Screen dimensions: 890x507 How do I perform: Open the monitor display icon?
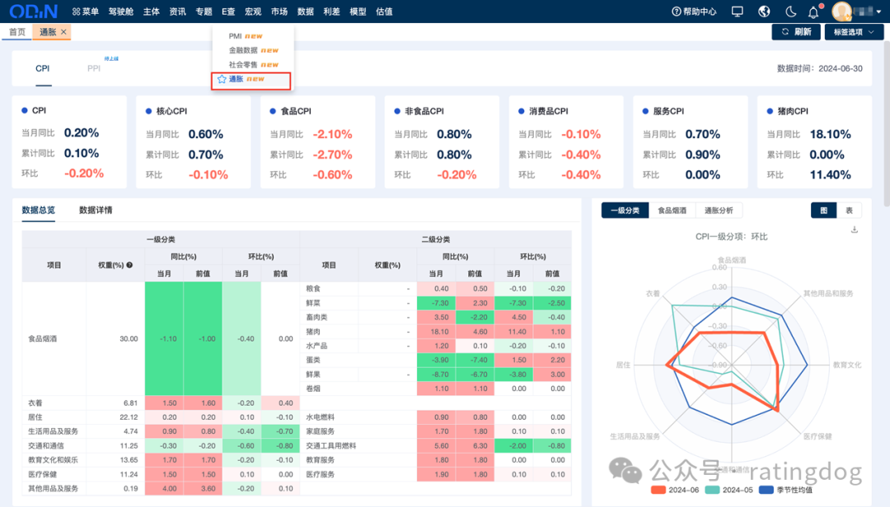coord(738,12)
